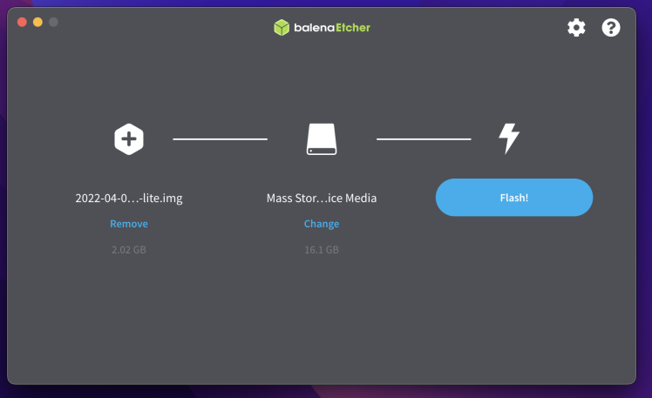
Task: Click the 16.1 GB drive size
Action: coord(322,250)
